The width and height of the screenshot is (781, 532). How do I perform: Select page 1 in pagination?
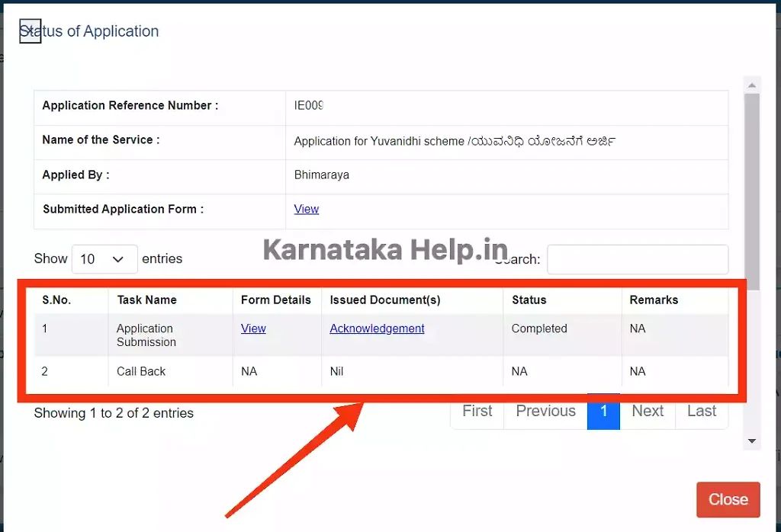[x=603, y=411]
